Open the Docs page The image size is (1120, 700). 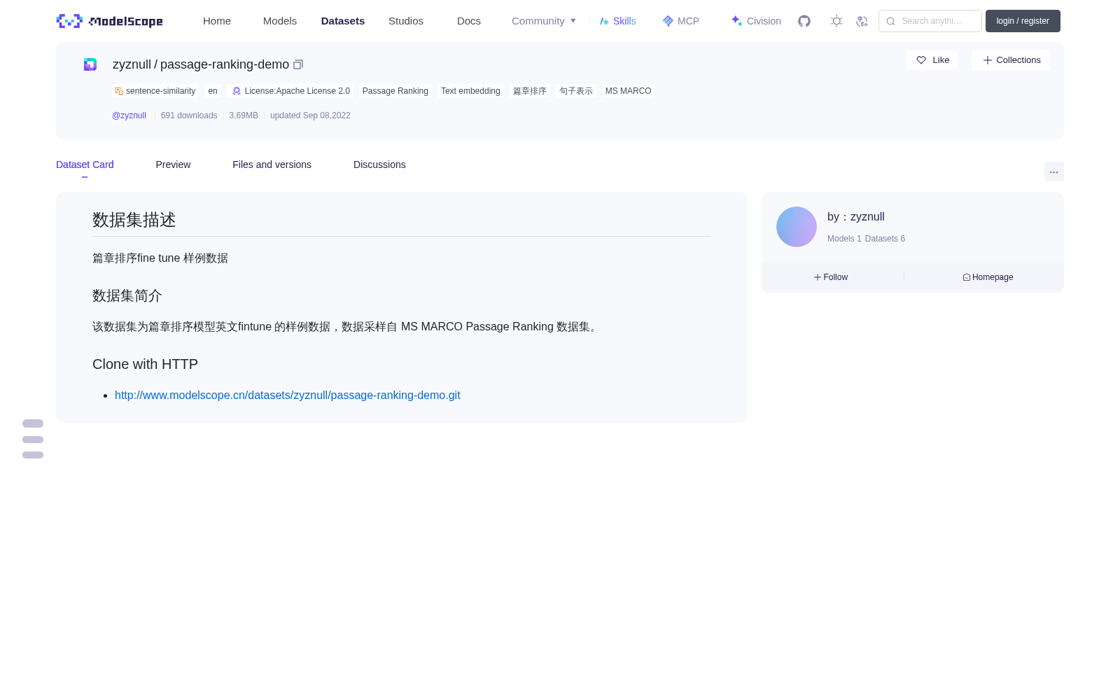click(x=469, y=21)
